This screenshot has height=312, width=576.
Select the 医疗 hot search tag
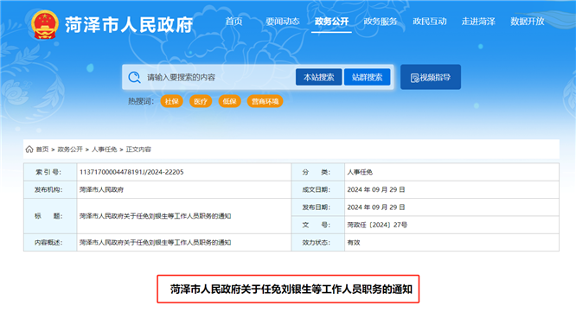click(201, 101)
